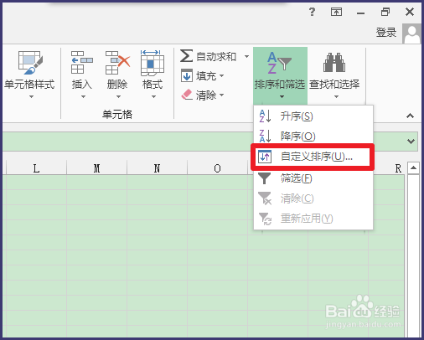Expand the Fill (填充) dropdown arrow

221,75
